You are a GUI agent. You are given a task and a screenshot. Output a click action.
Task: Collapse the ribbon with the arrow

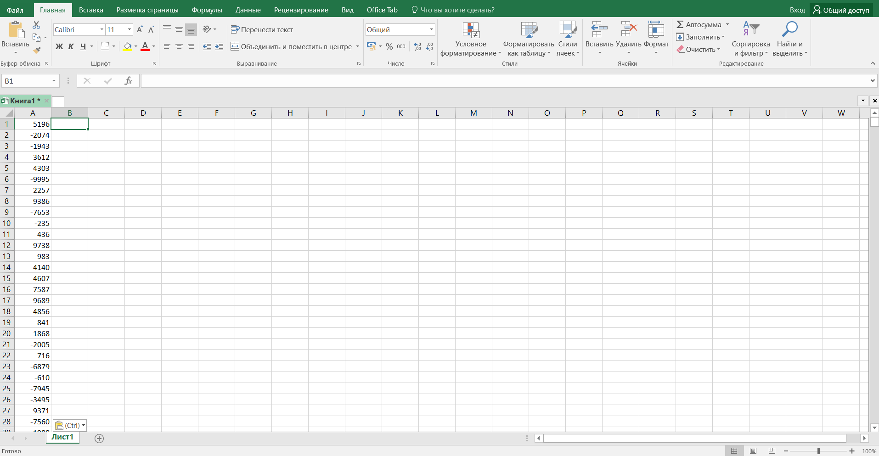[873, 63]
